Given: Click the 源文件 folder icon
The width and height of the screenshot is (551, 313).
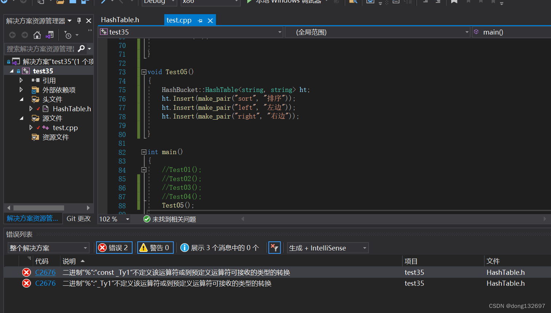Looking at the screenshot, I should tap(35, 118).
